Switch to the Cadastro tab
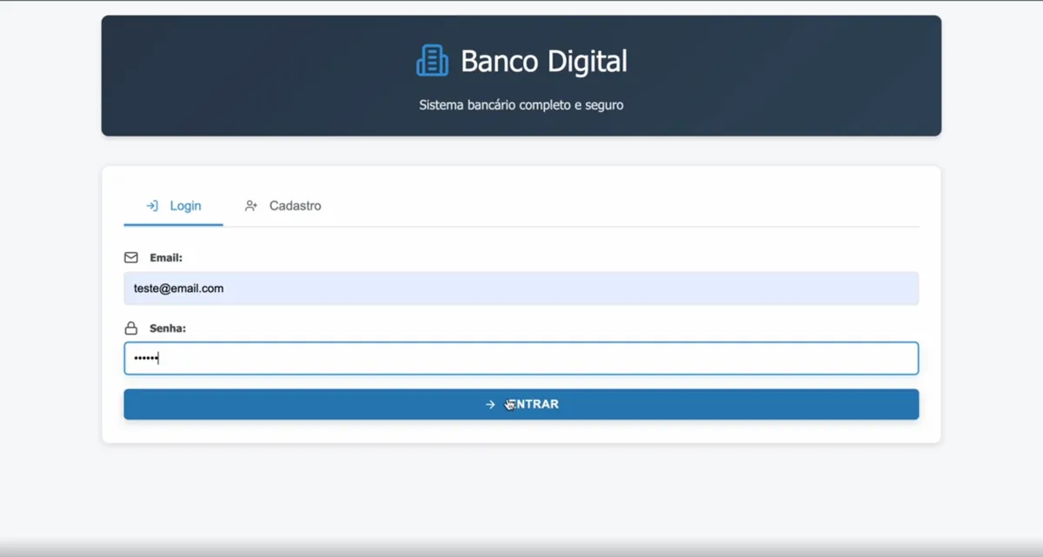This screenshot has height=557, width=1043. click(296, 206)
